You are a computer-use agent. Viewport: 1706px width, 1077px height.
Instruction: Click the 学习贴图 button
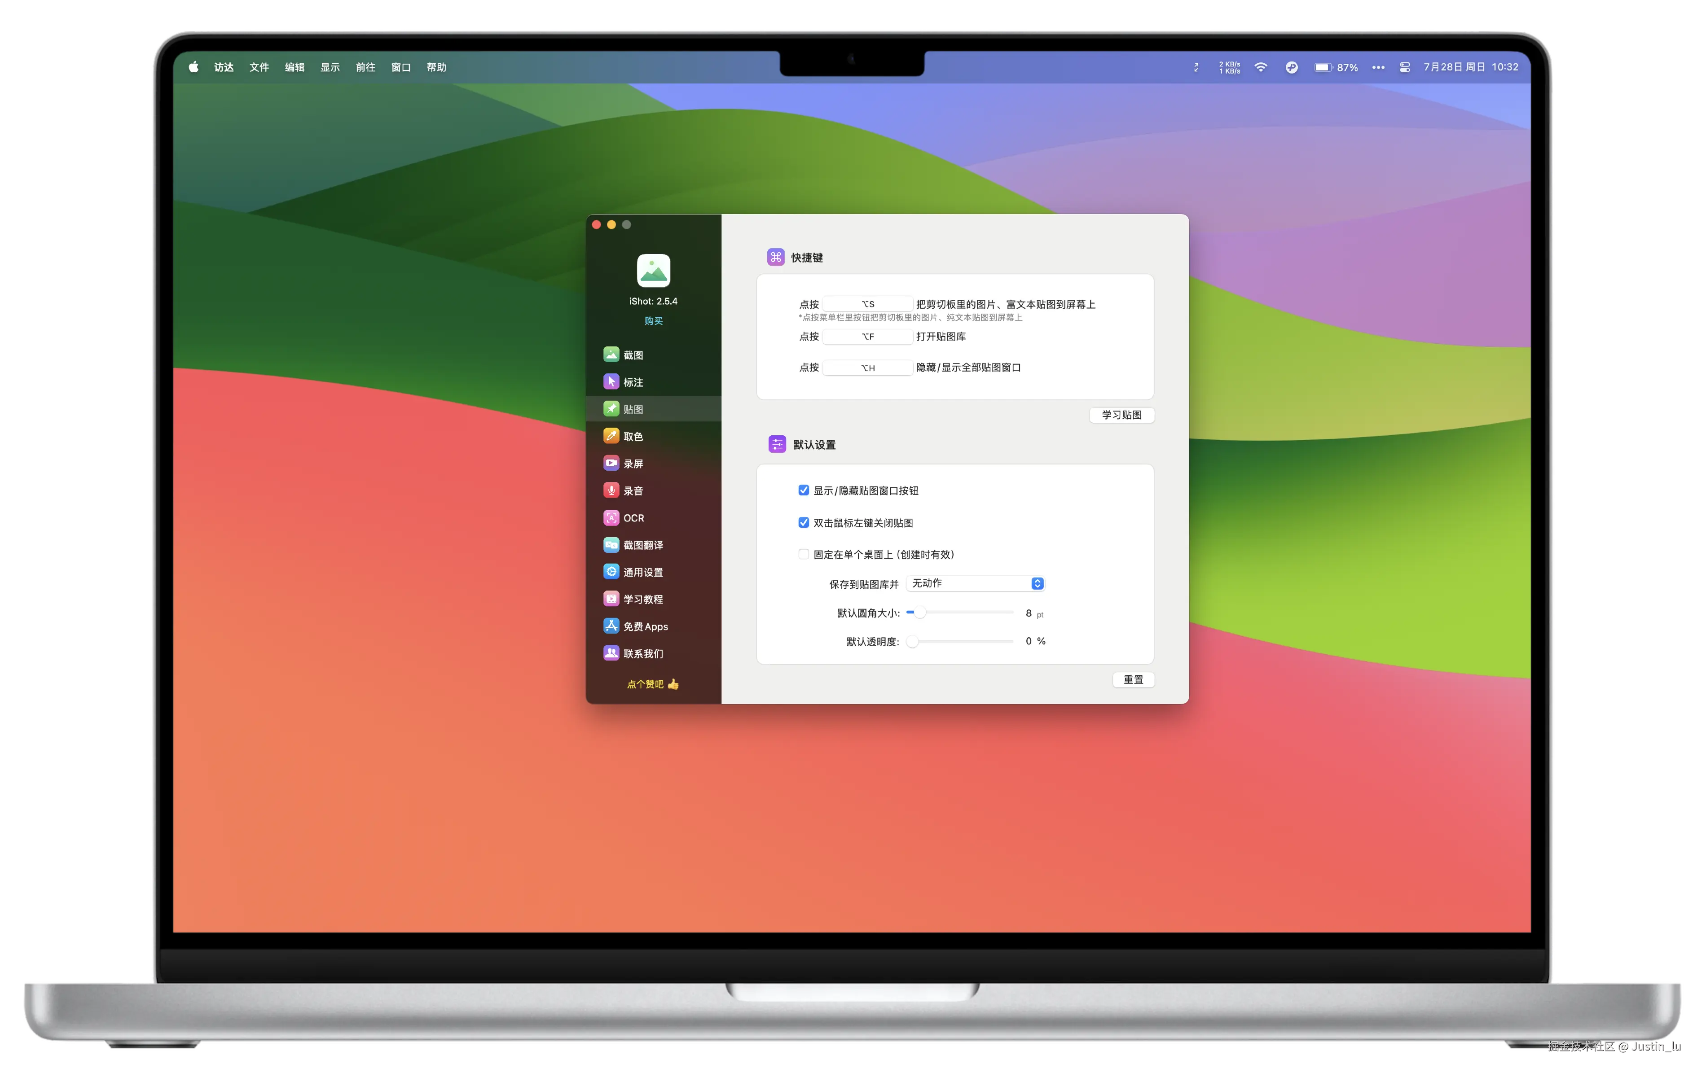(1121, 415)
